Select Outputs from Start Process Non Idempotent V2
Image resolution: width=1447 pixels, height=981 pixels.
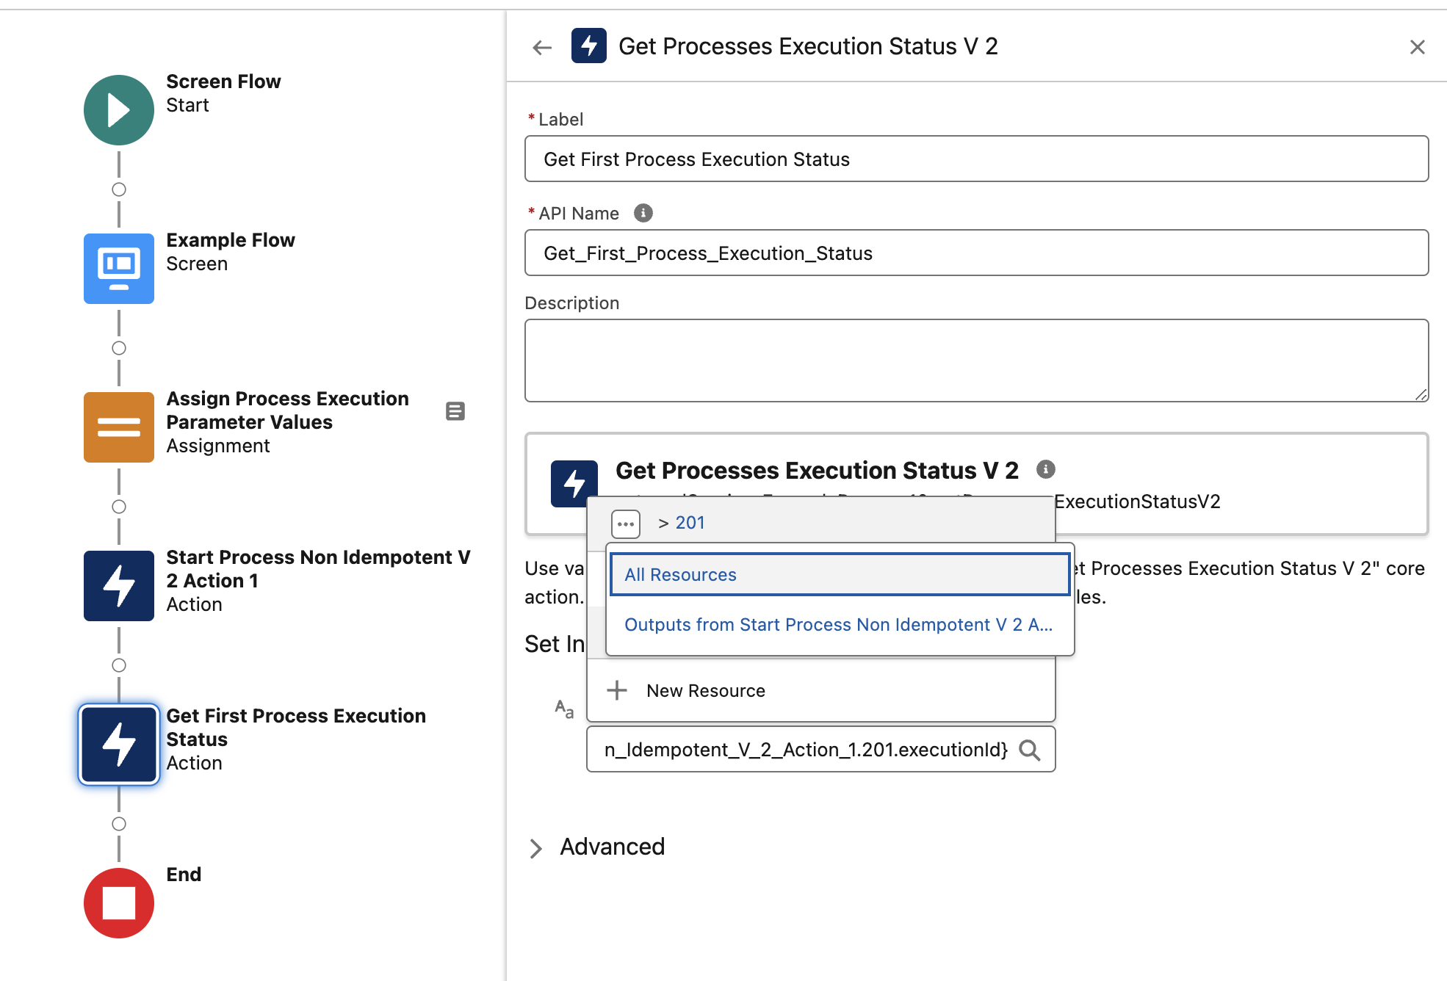tap(834, 624)
